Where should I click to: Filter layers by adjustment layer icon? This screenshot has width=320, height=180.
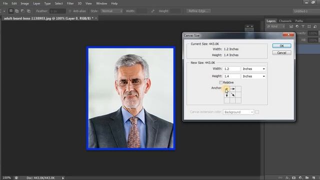click(297, 26)
